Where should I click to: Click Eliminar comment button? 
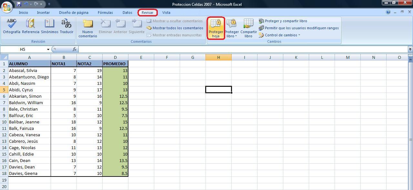click(105, 26)
